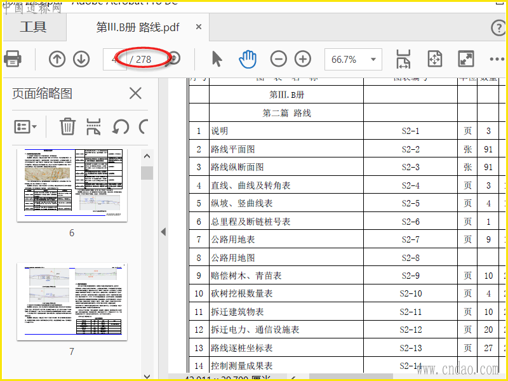508x381 pixels.
Task: Click 路线平面图 in the table
Action: pos(233,149)
